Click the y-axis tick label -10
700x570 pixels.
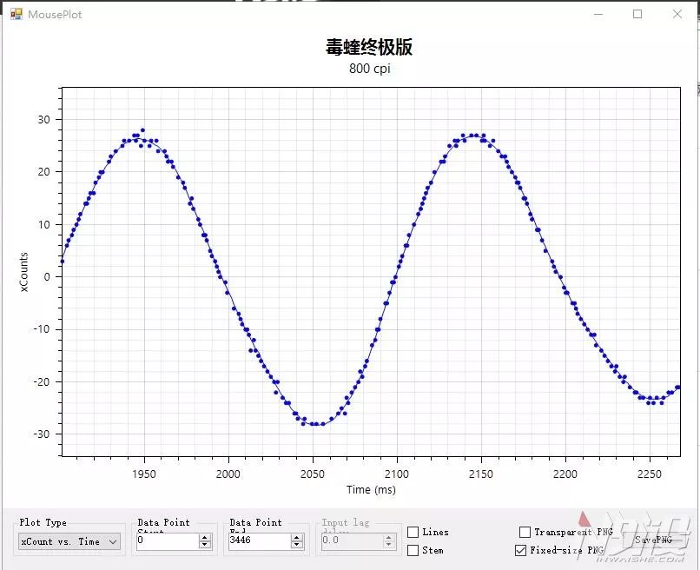[42, 329]
